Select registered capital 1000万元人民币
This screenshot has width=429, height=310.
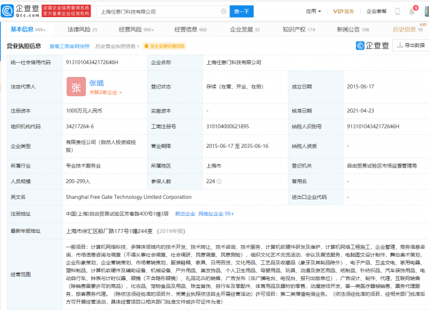[84, 111]
